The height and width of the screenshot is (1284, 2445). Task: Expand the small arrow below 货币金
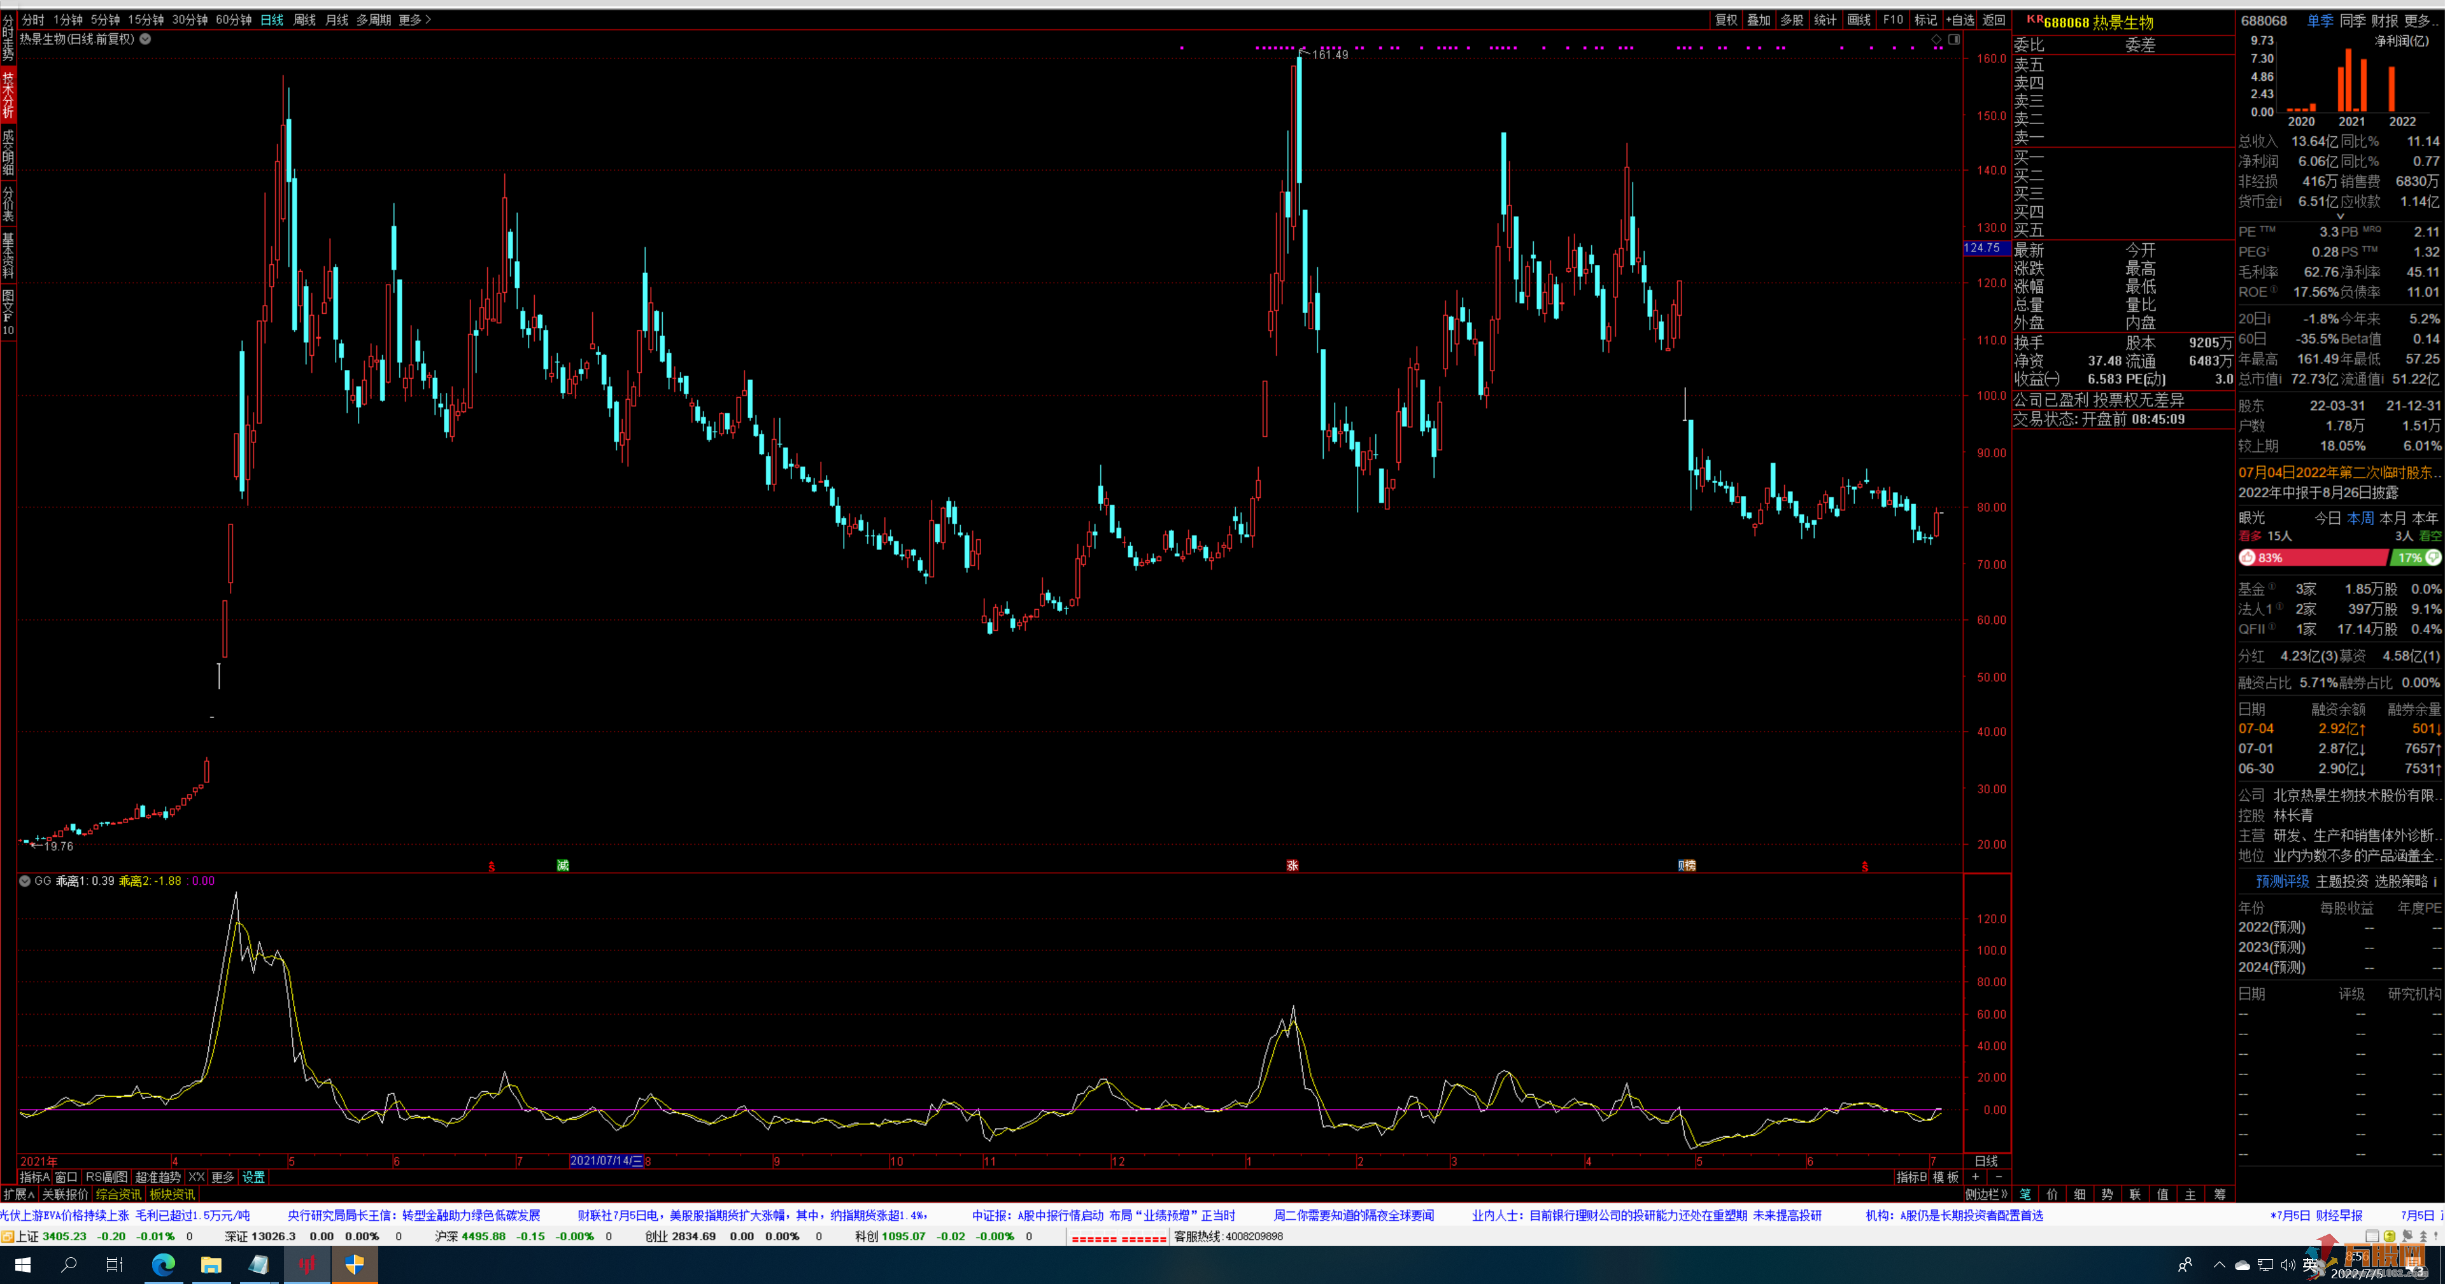[2340, 216]
